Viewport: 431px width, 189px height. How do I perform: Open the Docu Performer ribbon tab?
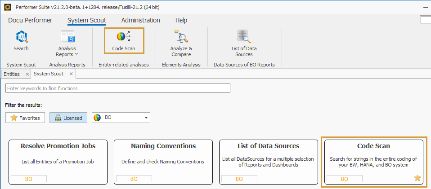pos(30,20)
